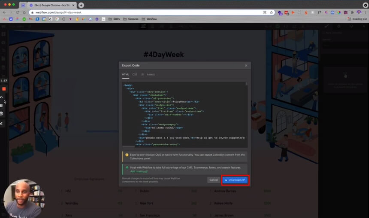Follow the Add hosting link
Image resolution: width=369 pixels, height=218 pixels.
pyautogui.click(x=139, y=171)
